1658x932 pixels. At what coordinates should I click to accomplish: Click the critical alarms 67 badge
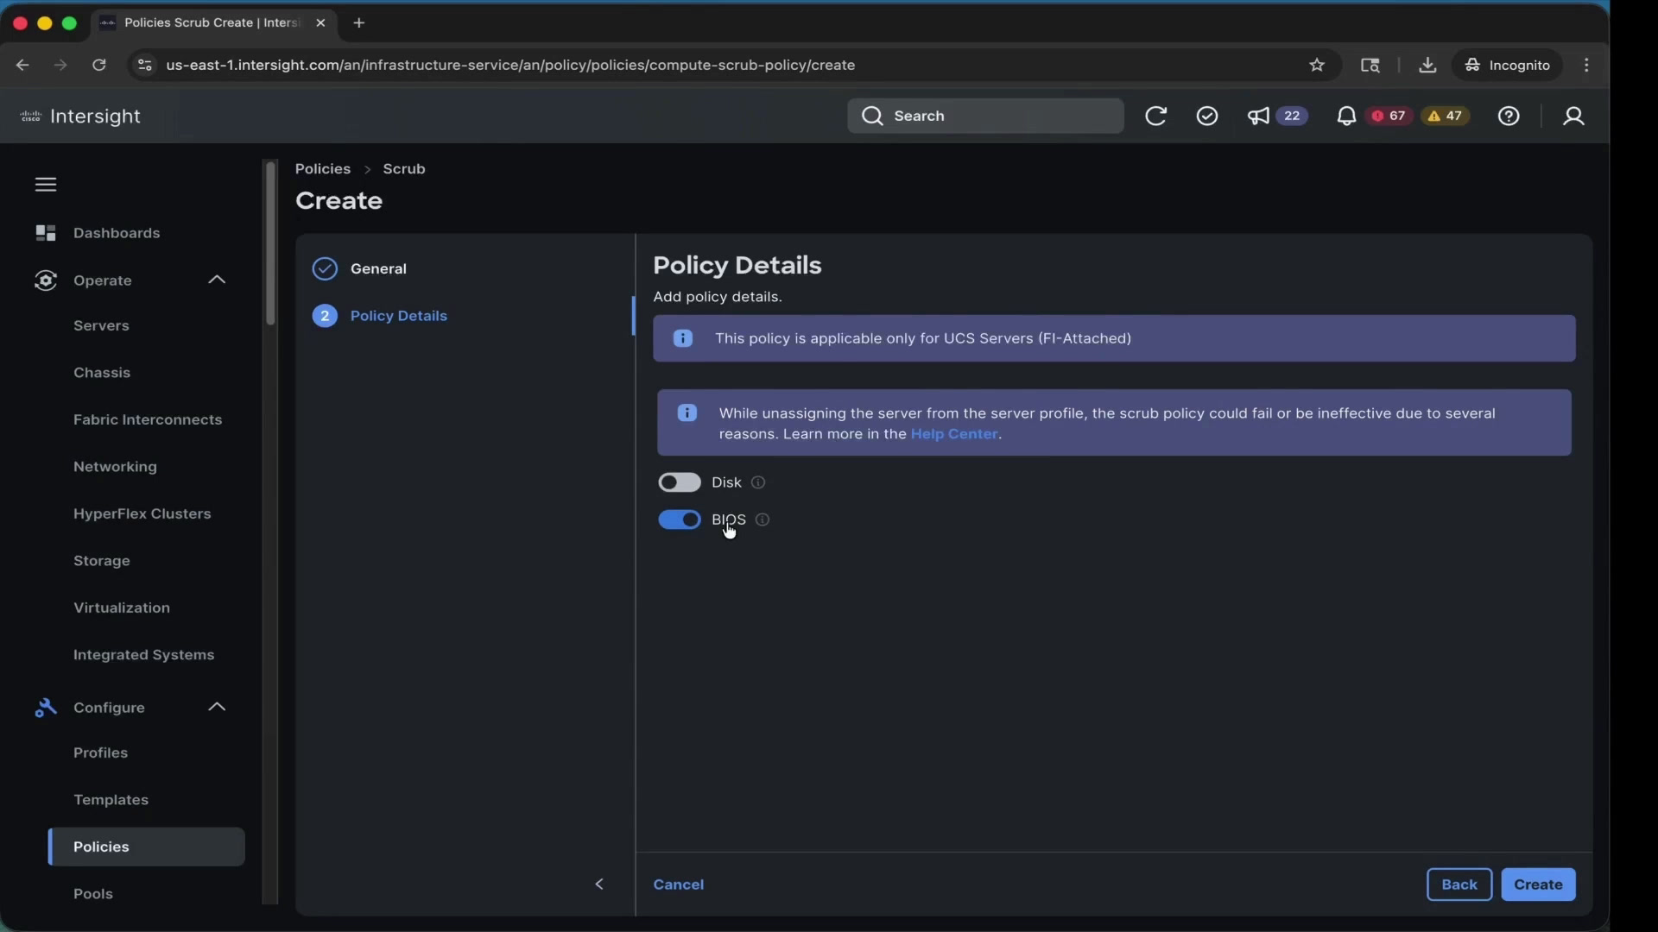tap(1389, 116)
